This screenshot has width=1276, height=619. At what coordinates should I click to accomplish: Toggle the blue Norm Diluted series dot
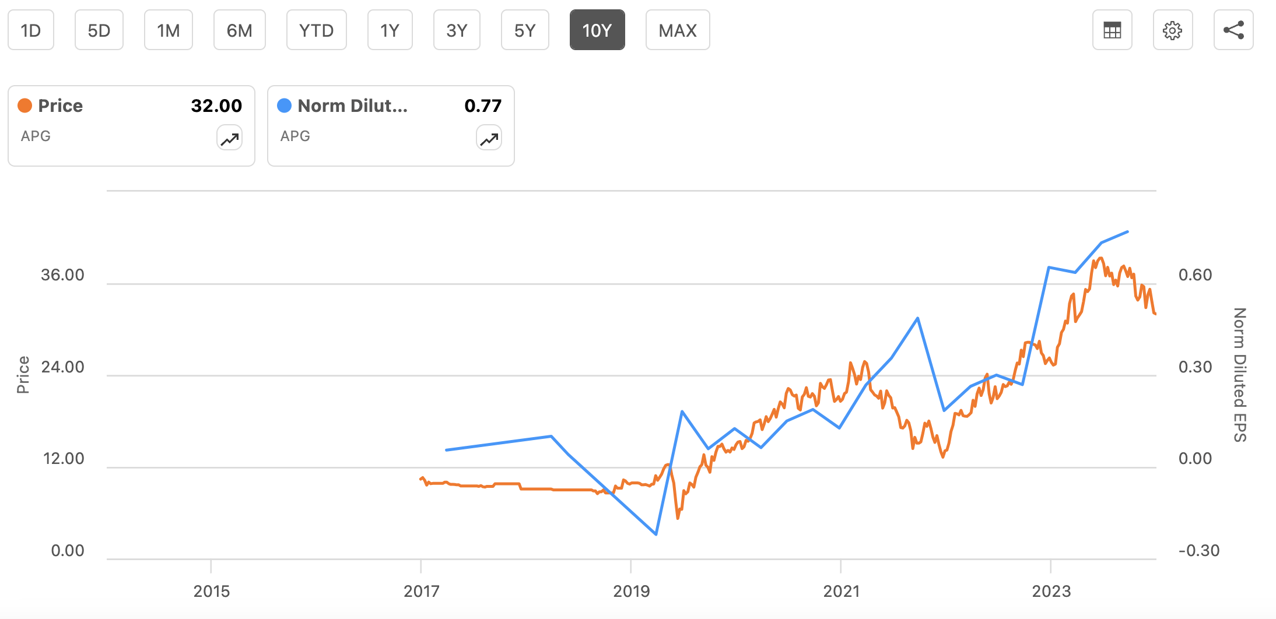point(283,105)
